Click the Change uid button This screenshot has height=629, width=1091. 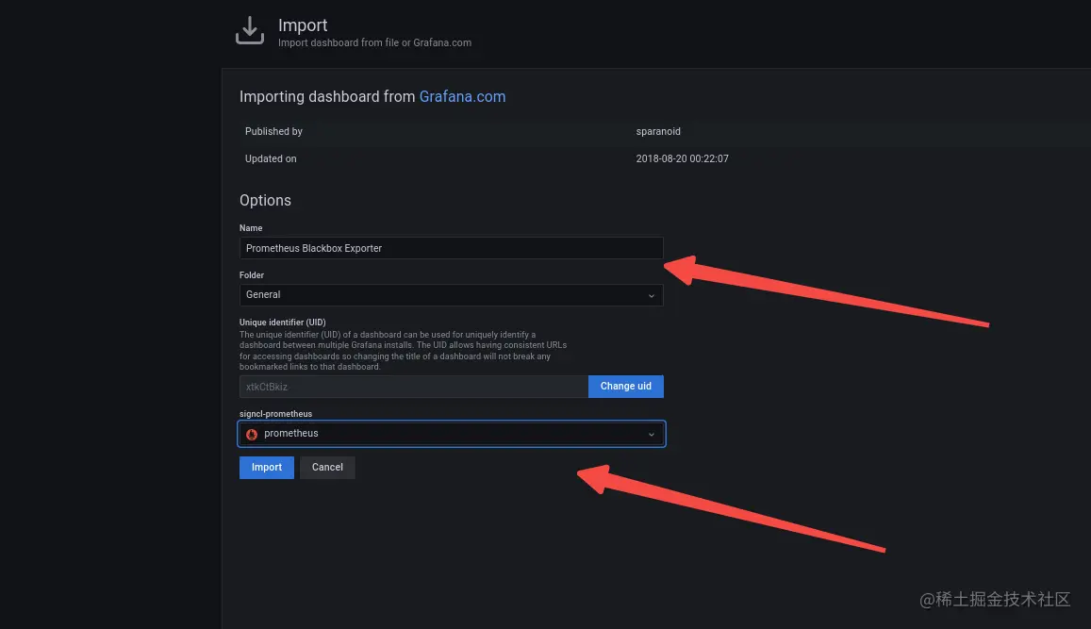click(625, 386)
